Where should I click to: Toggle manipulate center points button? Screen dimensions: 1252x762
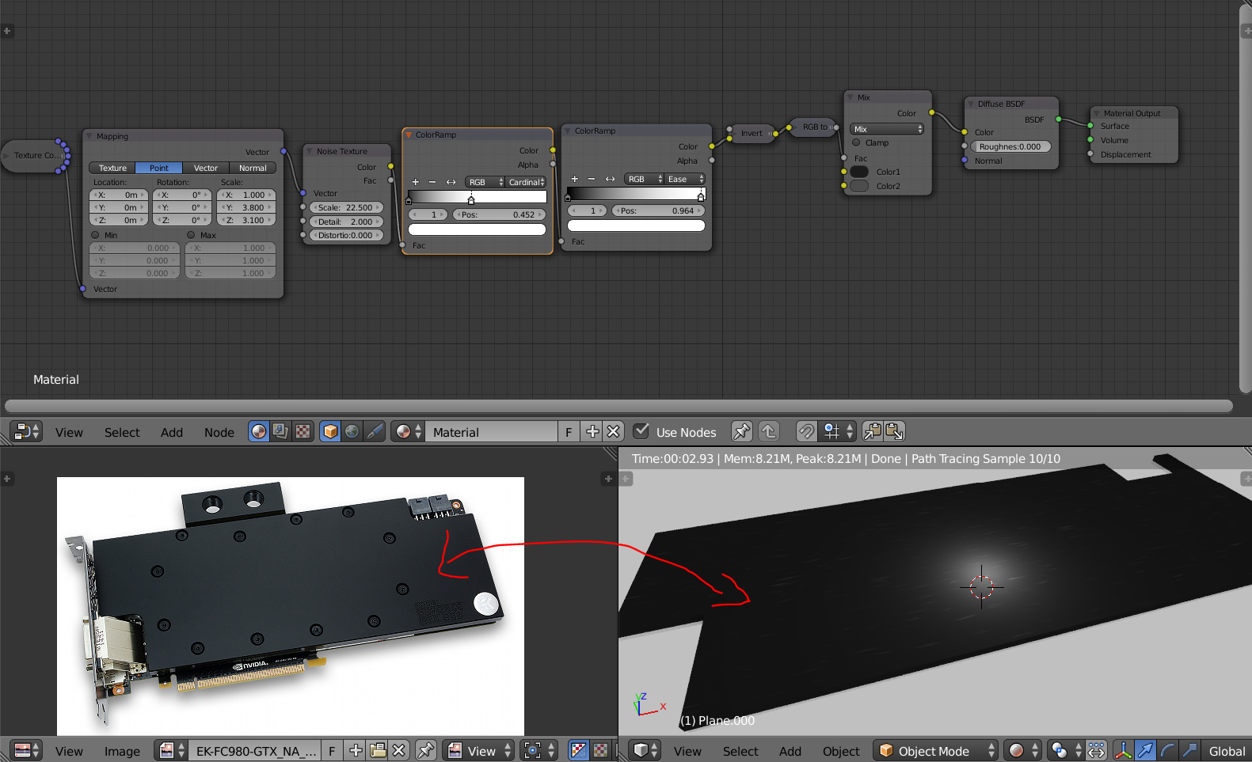1097,750
